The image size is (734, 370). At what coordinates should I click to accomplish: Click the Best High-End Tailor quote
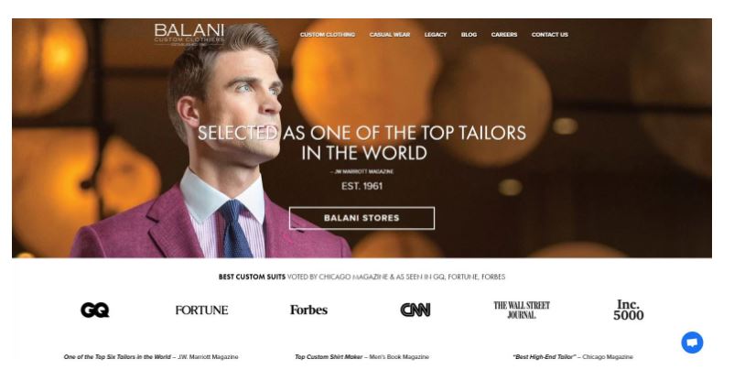tap(573, 357)
